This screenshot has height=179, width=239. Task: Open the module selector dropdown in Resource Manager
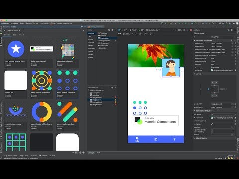coord(14,31)
